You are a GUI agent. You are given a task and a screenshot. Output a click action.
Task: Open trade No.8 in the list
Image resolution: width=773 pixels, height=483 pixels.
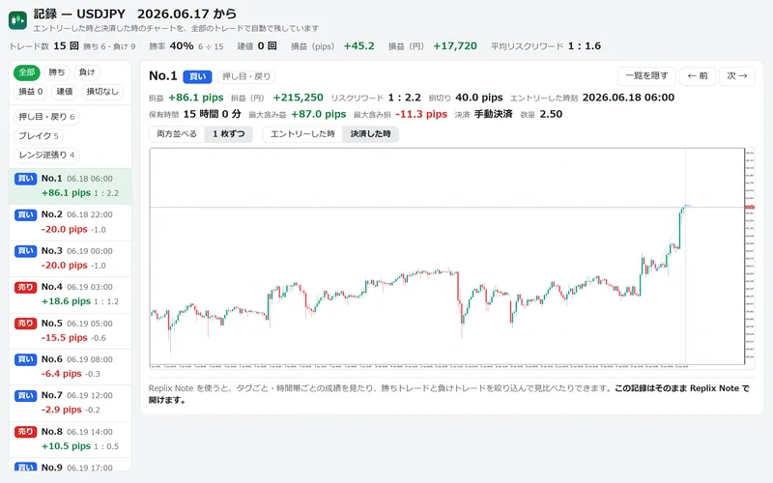click(71, 440)
